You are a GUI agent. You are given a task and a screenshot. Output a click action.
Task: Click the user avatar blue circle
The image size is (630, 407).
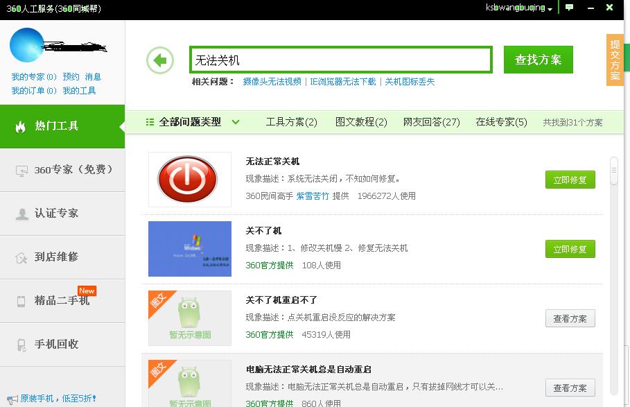pos(27,45)
